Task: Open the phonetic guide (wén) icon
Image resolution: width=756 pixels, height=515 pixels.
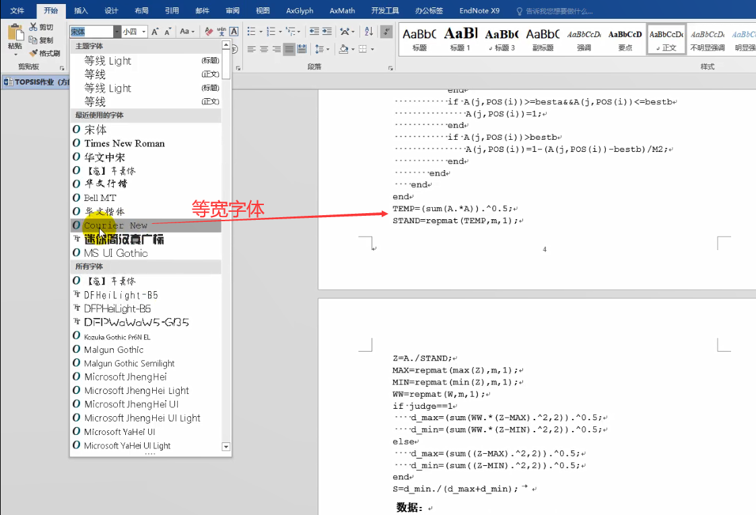Action: (221, 32)
